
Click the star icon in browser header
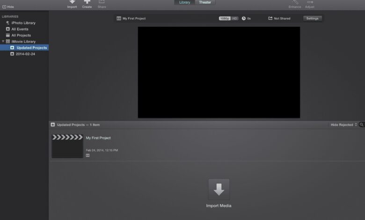(x=53, y=125)
